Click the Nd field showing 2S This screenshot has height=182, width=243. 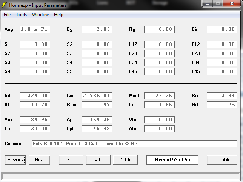tap(222, 105)
